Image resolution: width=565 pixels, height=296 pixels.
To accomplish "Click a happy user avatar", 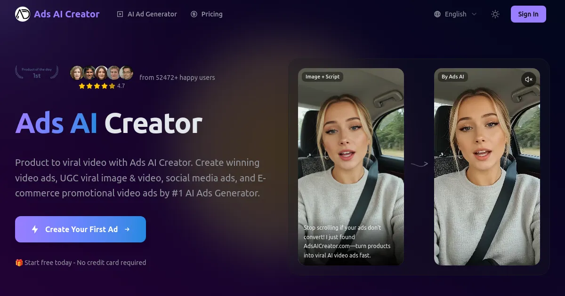I will pyautogui.click(x=77, y=73).
